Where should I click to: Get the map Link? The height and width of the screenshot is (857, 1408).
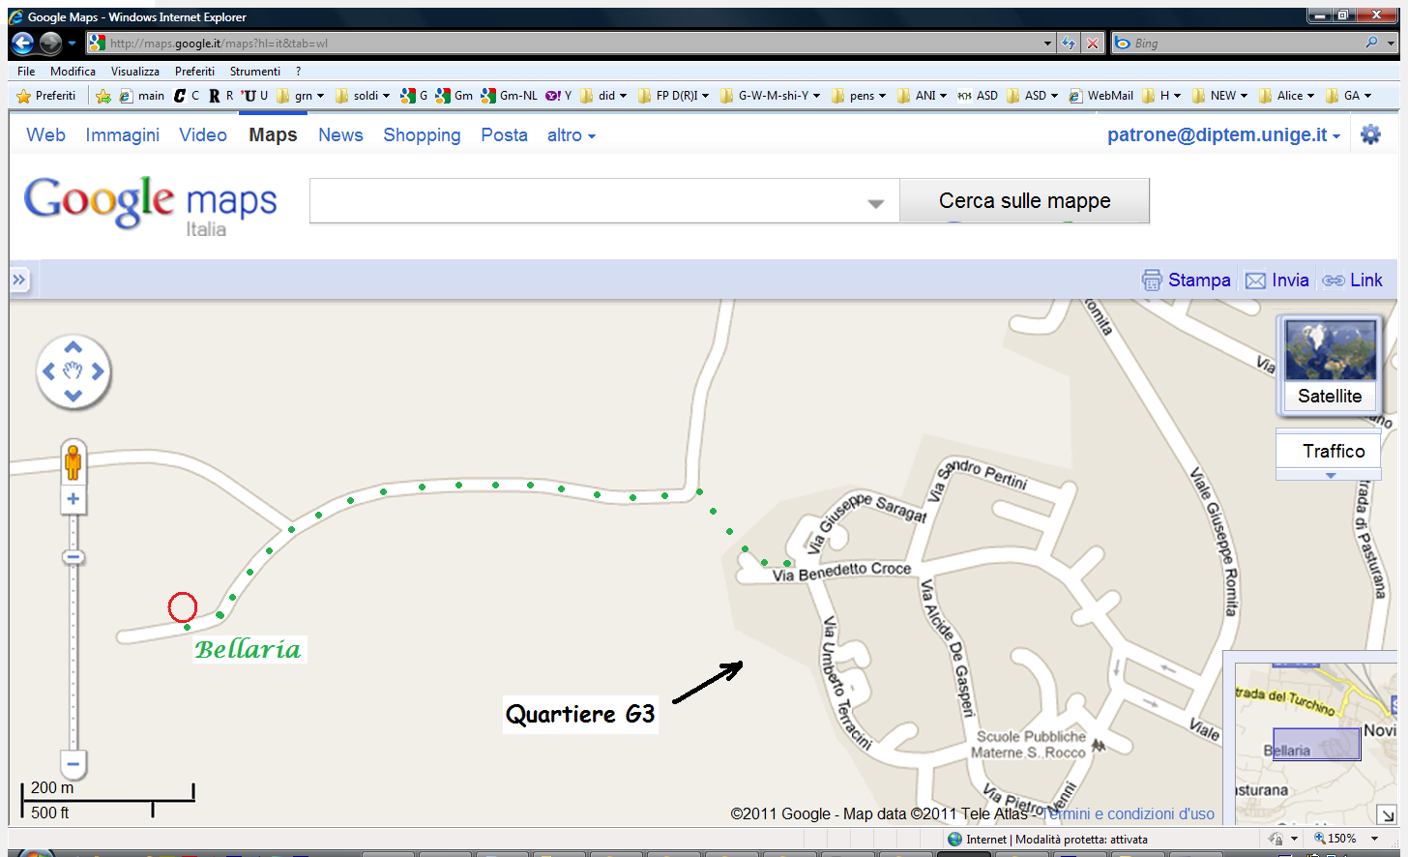[x=1353, y=280]
